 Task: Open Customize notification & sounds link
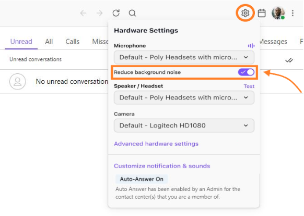[x=162, y=166]
